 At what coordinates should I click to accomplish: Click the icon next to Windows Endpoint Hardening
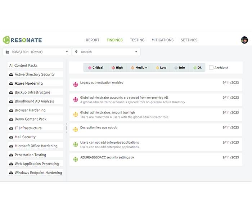pyautogui.click(x=11, y=173)
